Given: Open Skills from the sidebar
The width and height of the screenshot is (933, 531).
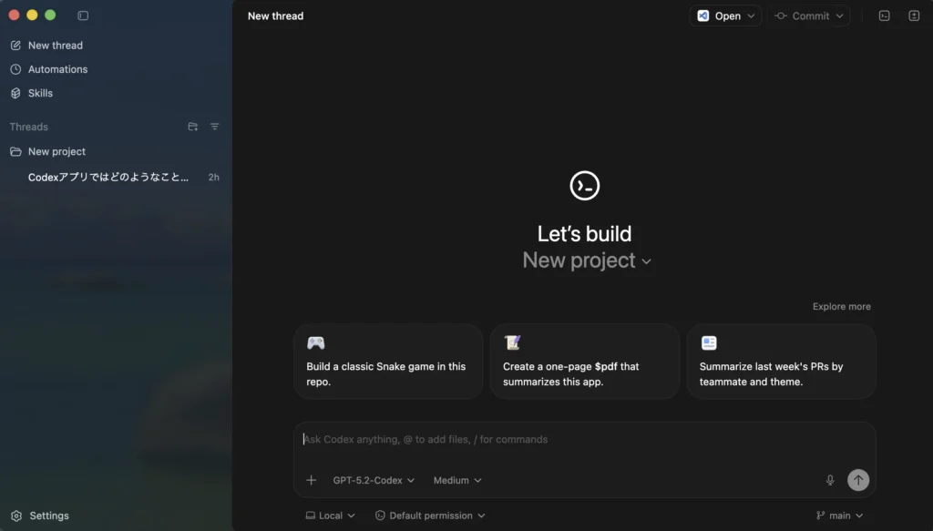Looking at the screenshot, I should tap(40, 93).
